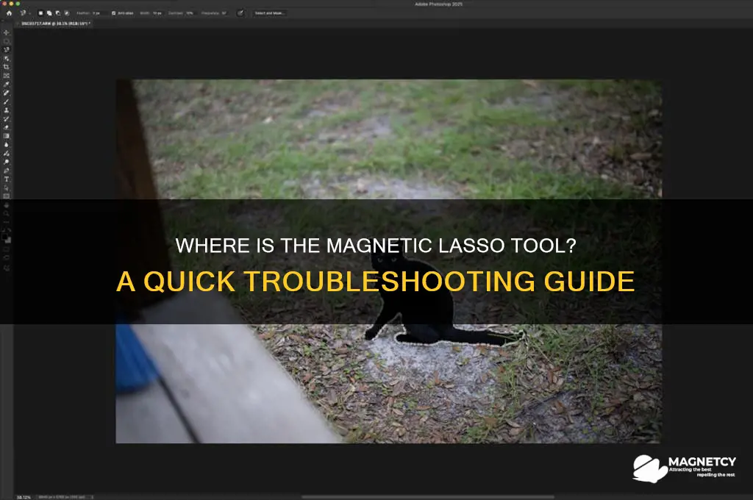Choose Intersect with selection mode
Viewport: 753px width, 500px height.
coord(66,13)
